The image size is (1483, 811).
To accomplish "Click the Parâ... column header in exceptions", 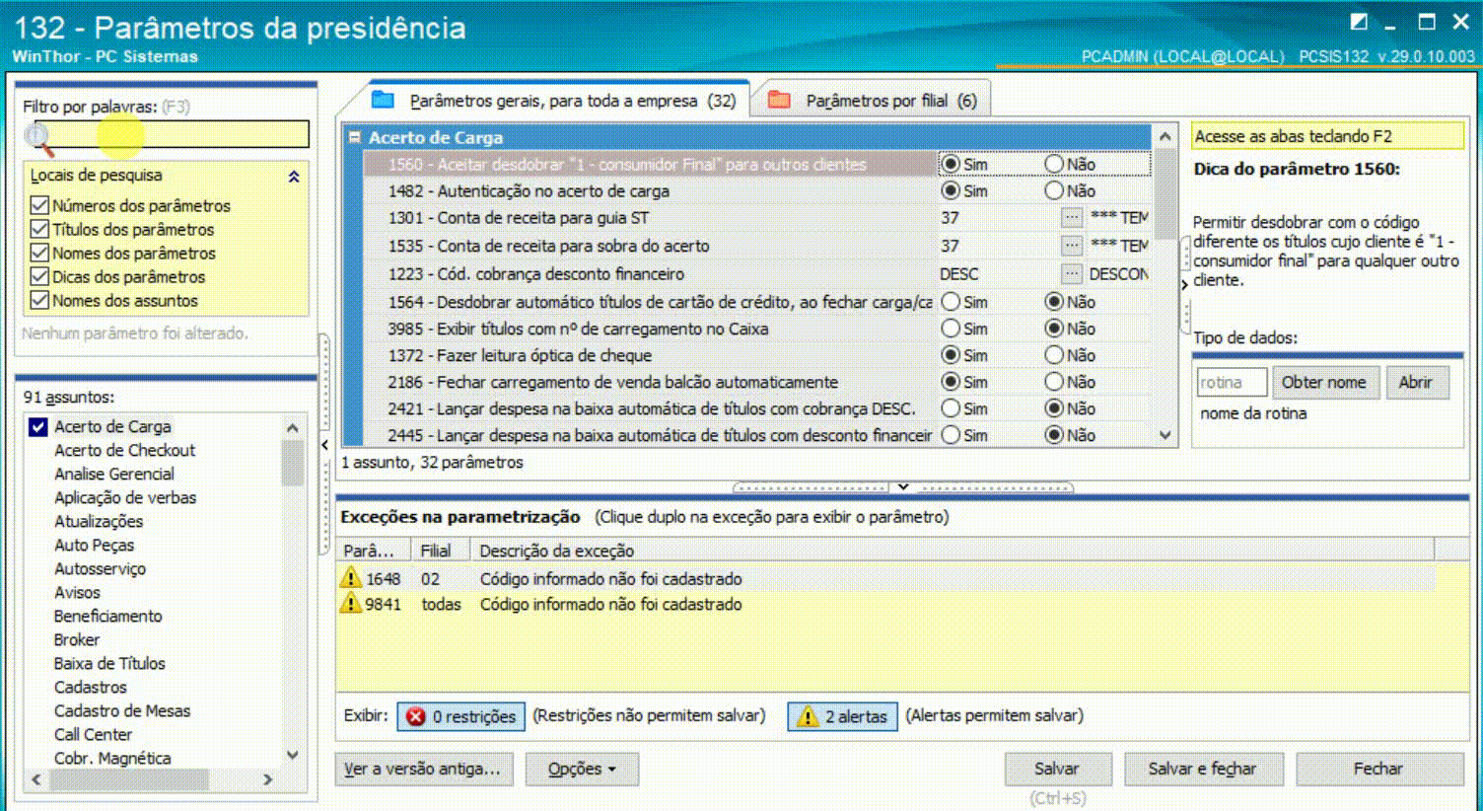I will click(374, 551).
